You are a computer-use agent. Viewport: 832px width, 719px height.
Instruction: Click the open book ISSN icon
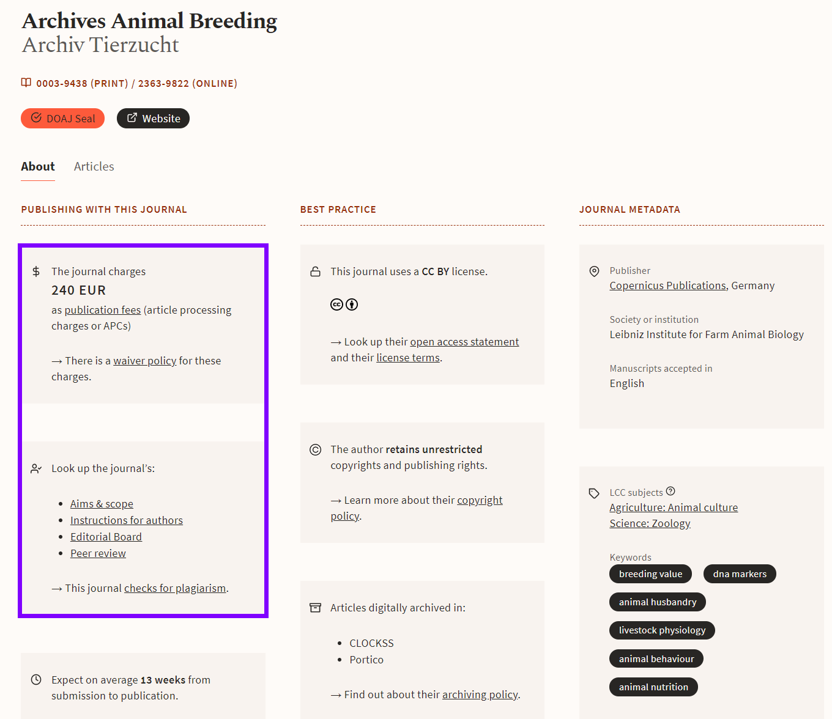[x=26, y=83]
